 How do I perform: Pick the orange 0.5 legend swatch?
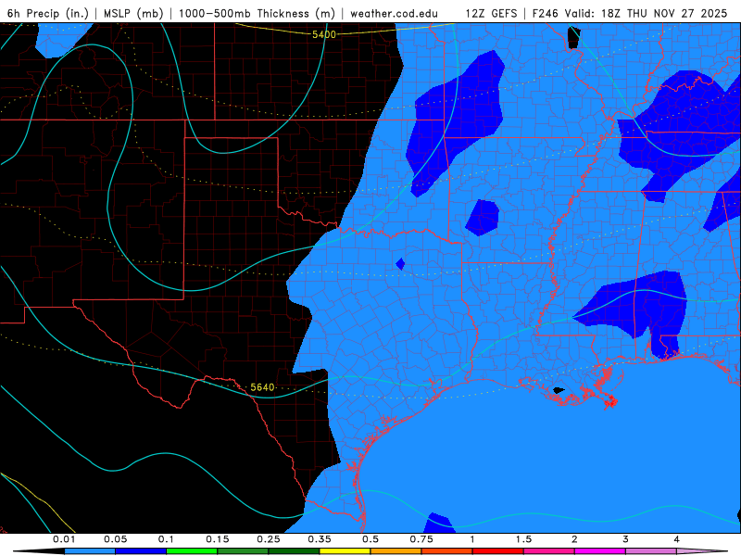click(x=396, y=551)
